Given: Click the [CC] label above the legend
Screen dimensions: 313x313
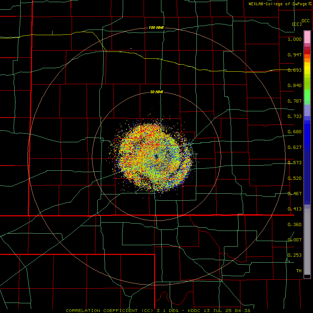Looking at the screenshot, I should point(297,24).
